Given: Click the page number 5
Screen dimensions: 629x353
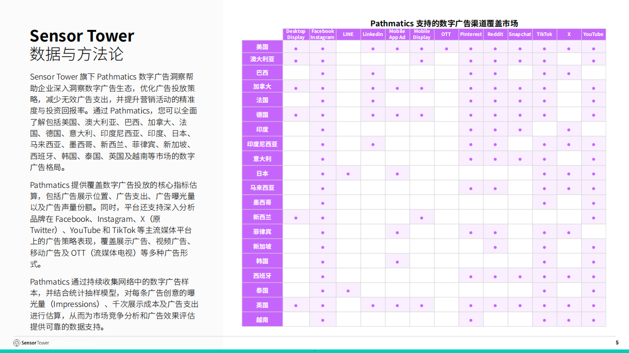Looking at the screenshot, I should click(617, 343).
